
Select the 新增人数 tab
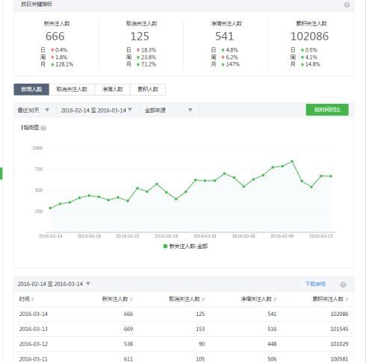(x=31, y=90)
